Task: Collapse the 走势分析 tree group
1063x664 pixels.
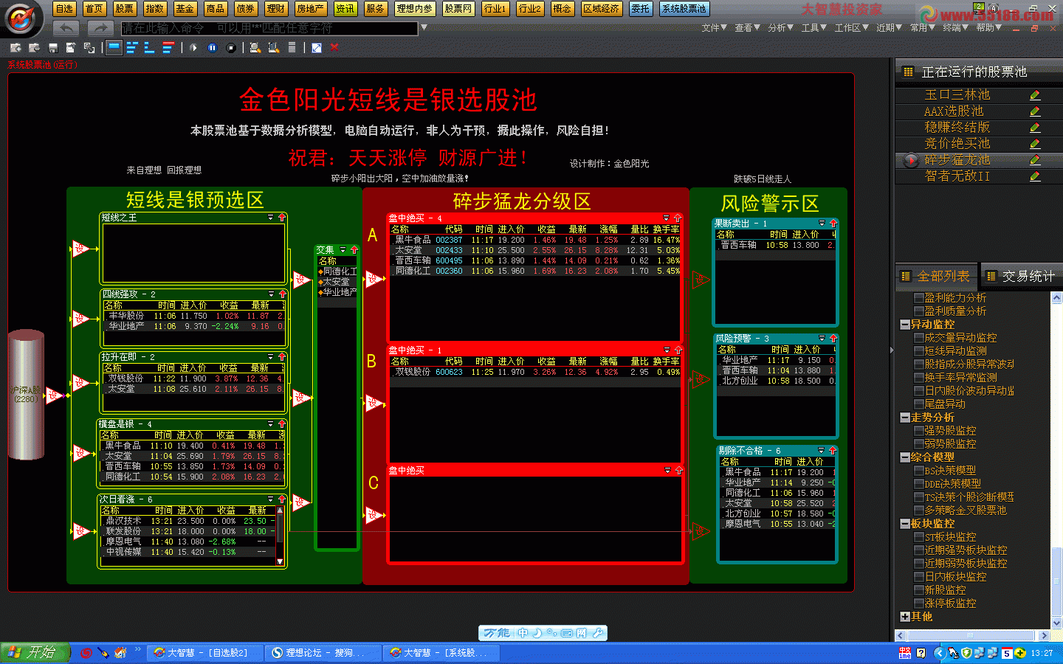Action: pos(905,418)
